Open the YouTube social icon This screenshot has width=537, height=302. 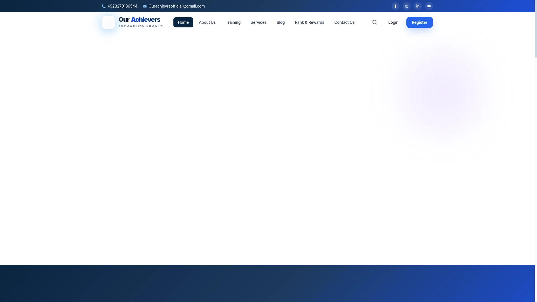429,6
